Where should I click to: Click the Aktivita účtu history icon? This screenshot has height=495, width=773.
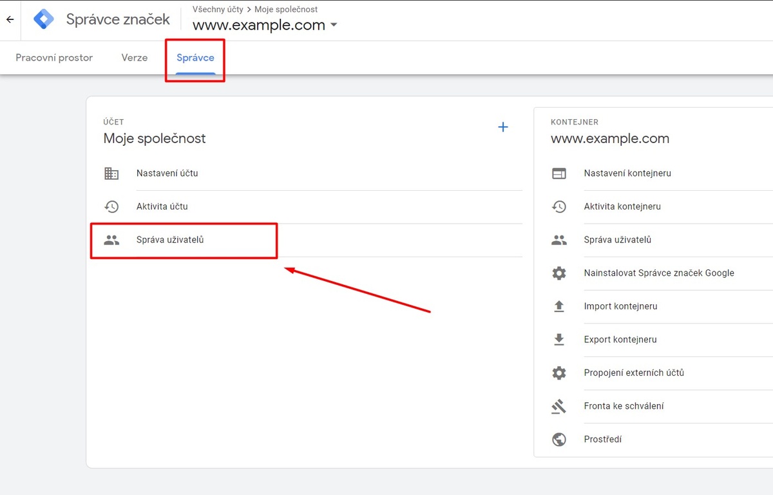[111, 207]
